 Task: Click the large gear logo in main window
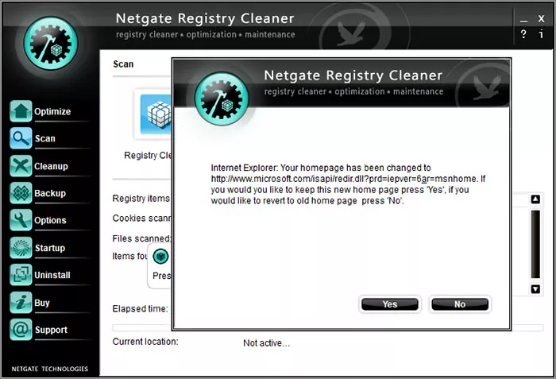(x=51, y=43)
